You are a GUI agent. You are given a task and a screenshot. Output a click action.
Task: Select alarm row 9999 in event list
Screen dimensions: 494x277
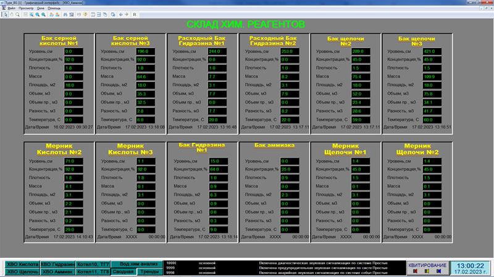click(285, 268)
